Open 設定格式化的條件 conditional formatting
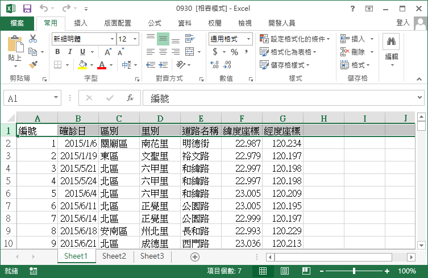Screen dimensions: 428x278 (295, 39)
